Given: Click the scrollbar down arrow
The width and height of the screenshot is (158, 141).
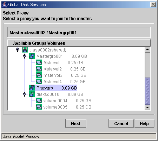Looking at the screenshot, I should (147, 107).
